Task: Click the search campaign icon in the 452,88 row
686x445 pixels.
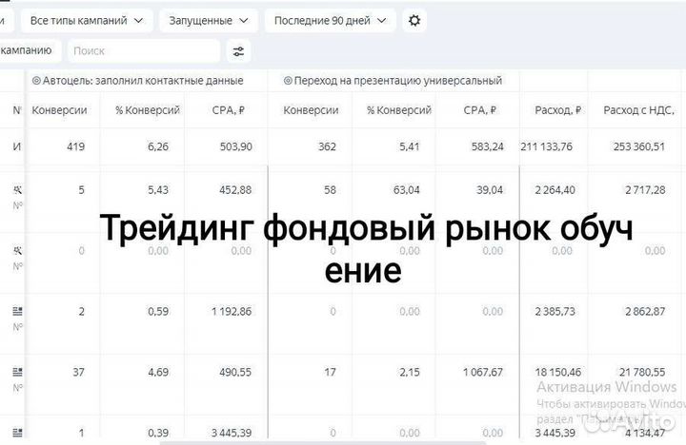Action: coord(17,189)
